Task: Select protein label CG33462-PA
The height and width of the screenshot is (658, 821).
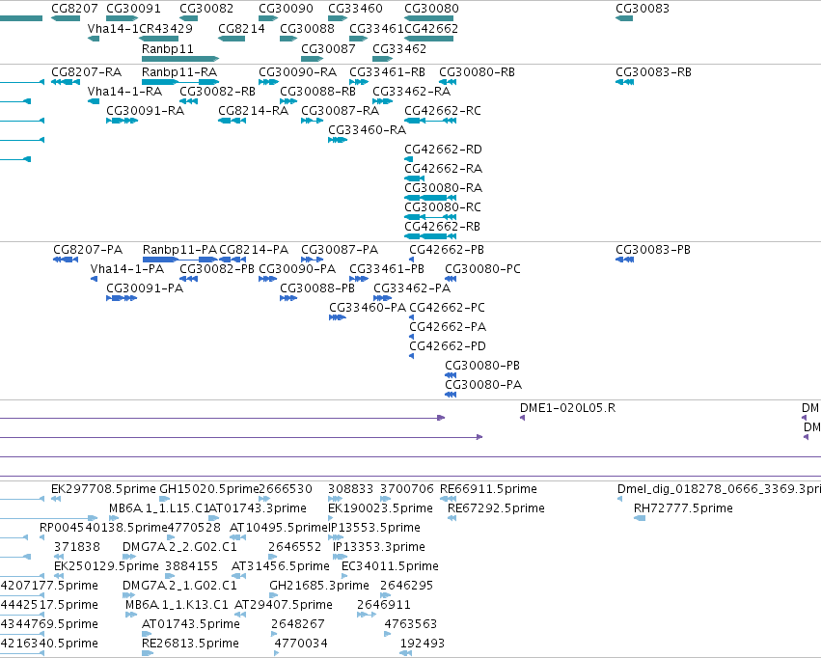Action: point(412,288)
